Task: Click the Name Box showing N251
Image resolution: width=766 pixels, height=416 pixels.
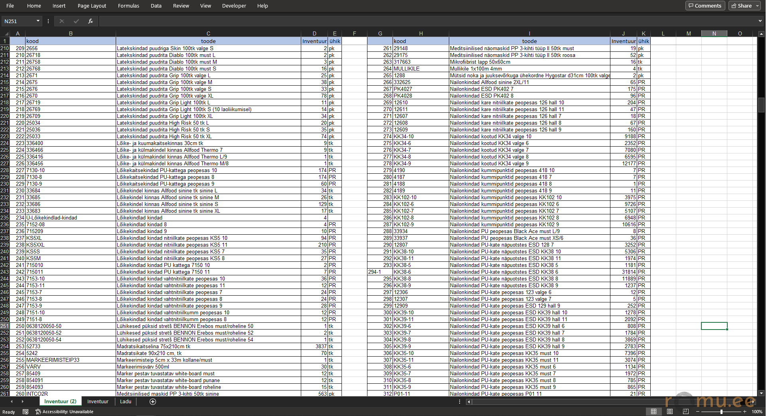Action: (x=19, y=21)
